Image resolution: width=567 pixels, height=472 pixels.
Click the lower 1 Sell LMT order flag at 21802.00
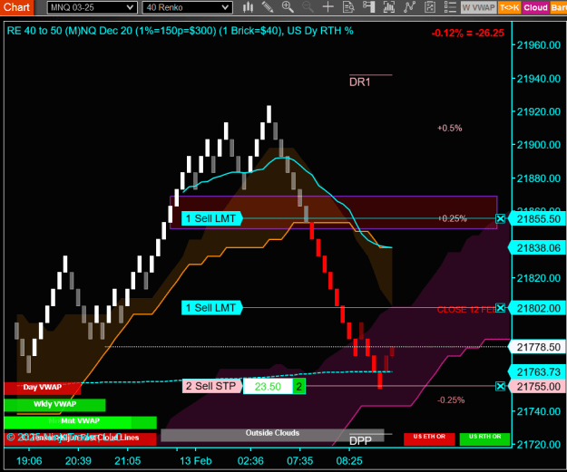pyautogui.click(x=211, y=308)
